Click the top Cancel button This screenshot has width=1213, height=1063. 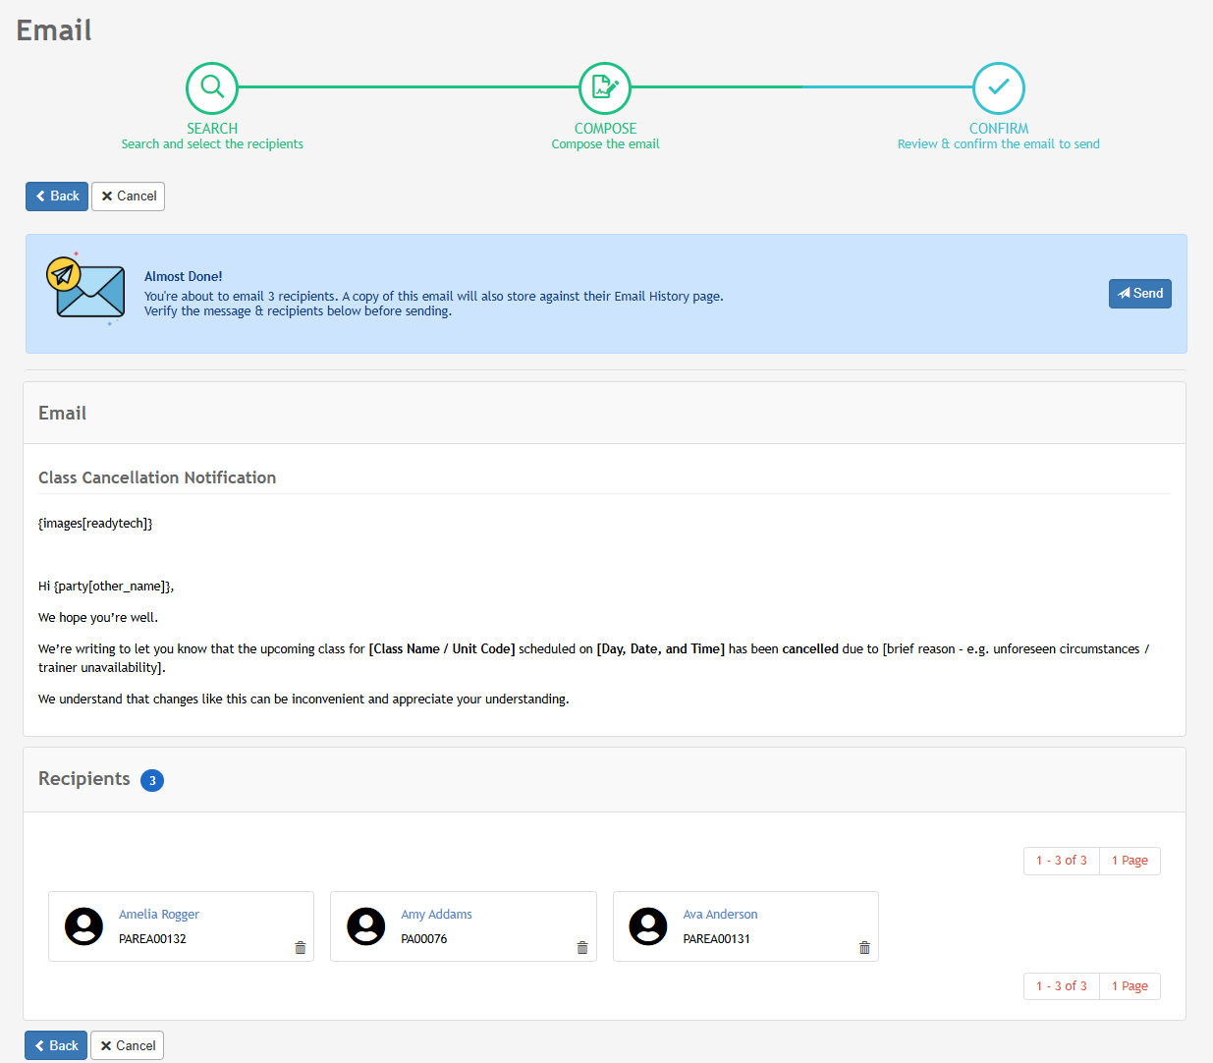pos(128,196)
